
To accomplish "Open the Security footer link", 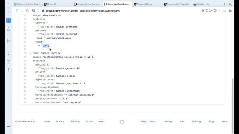I will pos(75,122).
